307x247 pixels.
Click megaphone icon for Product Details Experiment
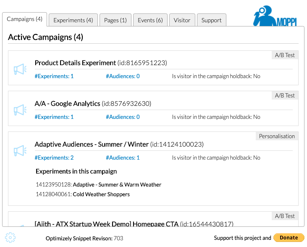coord(20,69)
